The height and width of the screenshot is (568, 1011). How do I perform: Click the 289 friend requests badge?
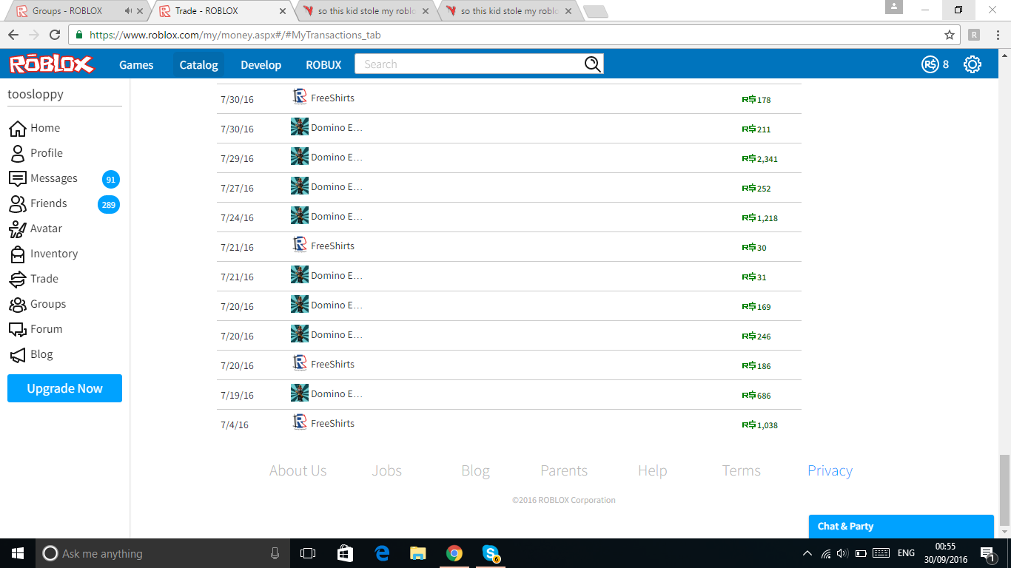(109, 205)
